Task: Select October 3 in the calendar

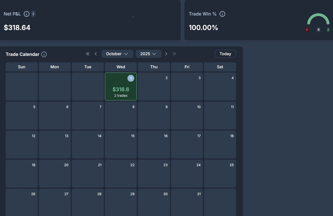Action: pos(187,87)
